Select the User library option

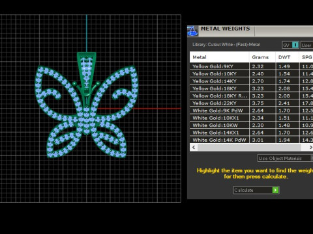[306, 45]
